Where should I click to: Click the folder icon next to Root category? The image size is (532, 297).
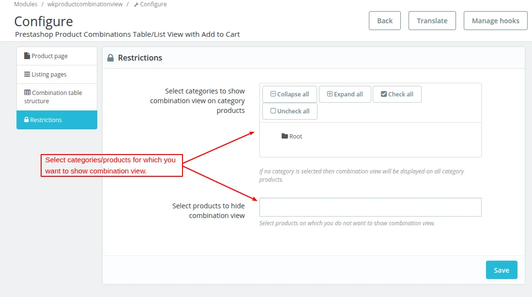click(x=285, y=136)
